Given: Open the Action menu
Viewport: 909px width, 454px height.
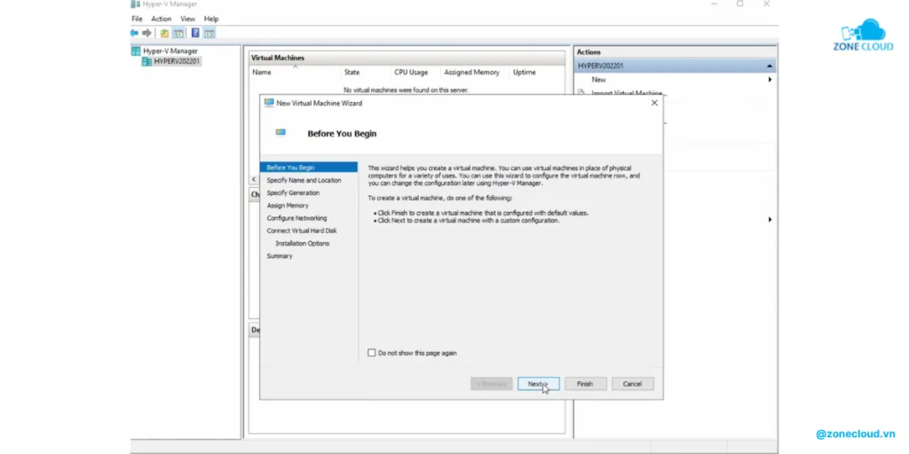Looking at the screenshot, I should [x=162, y=20].
